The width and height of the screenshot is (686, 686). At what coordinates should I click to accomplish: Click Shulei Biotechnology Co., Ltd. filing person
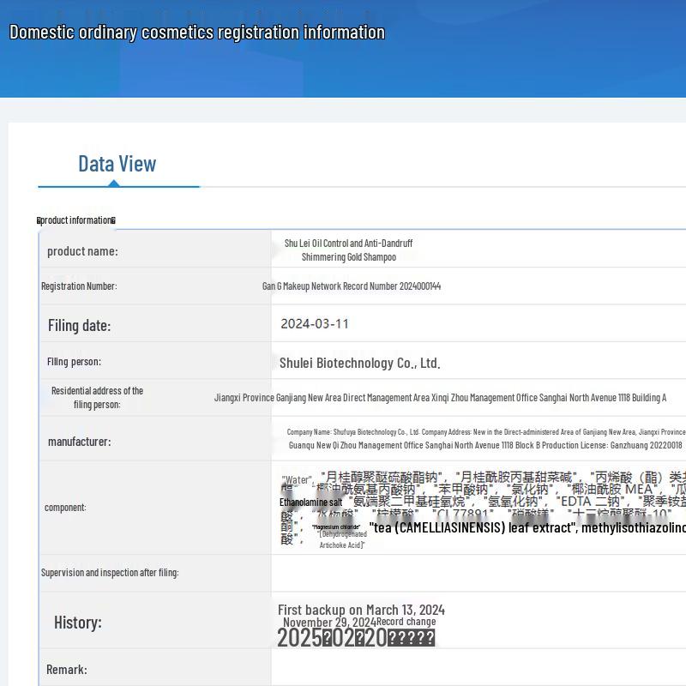[359, 363]
